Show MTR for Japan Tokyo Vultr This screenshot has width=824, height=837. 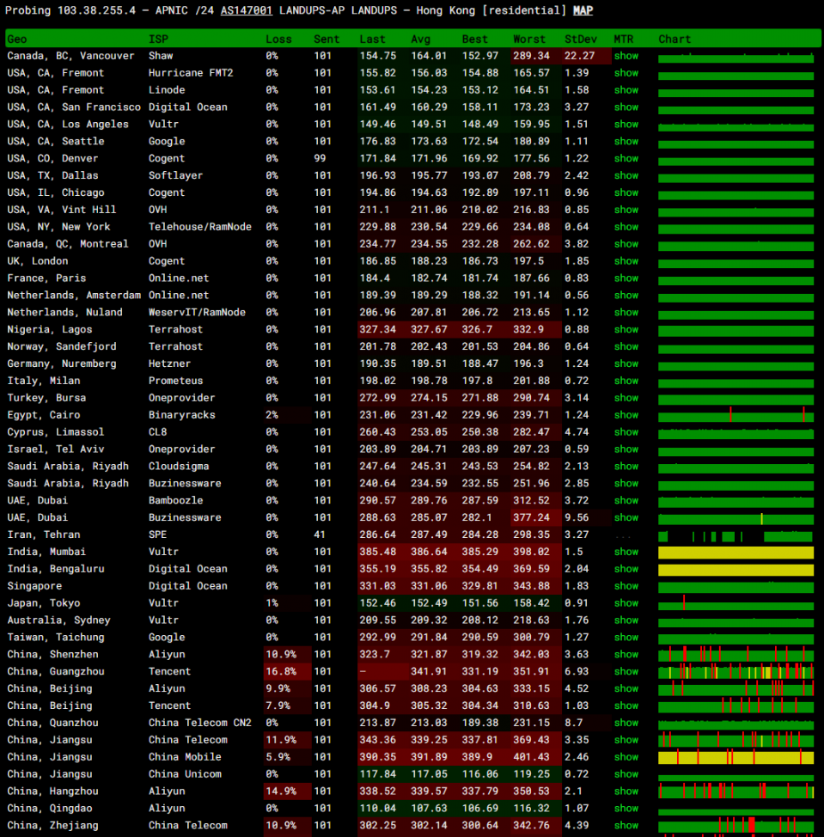626,603
